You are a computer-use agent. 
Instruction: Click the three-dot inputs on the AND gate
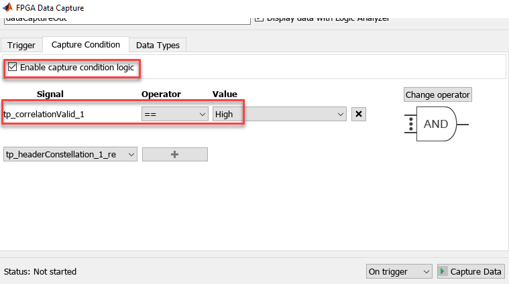[x=411, y=124]
